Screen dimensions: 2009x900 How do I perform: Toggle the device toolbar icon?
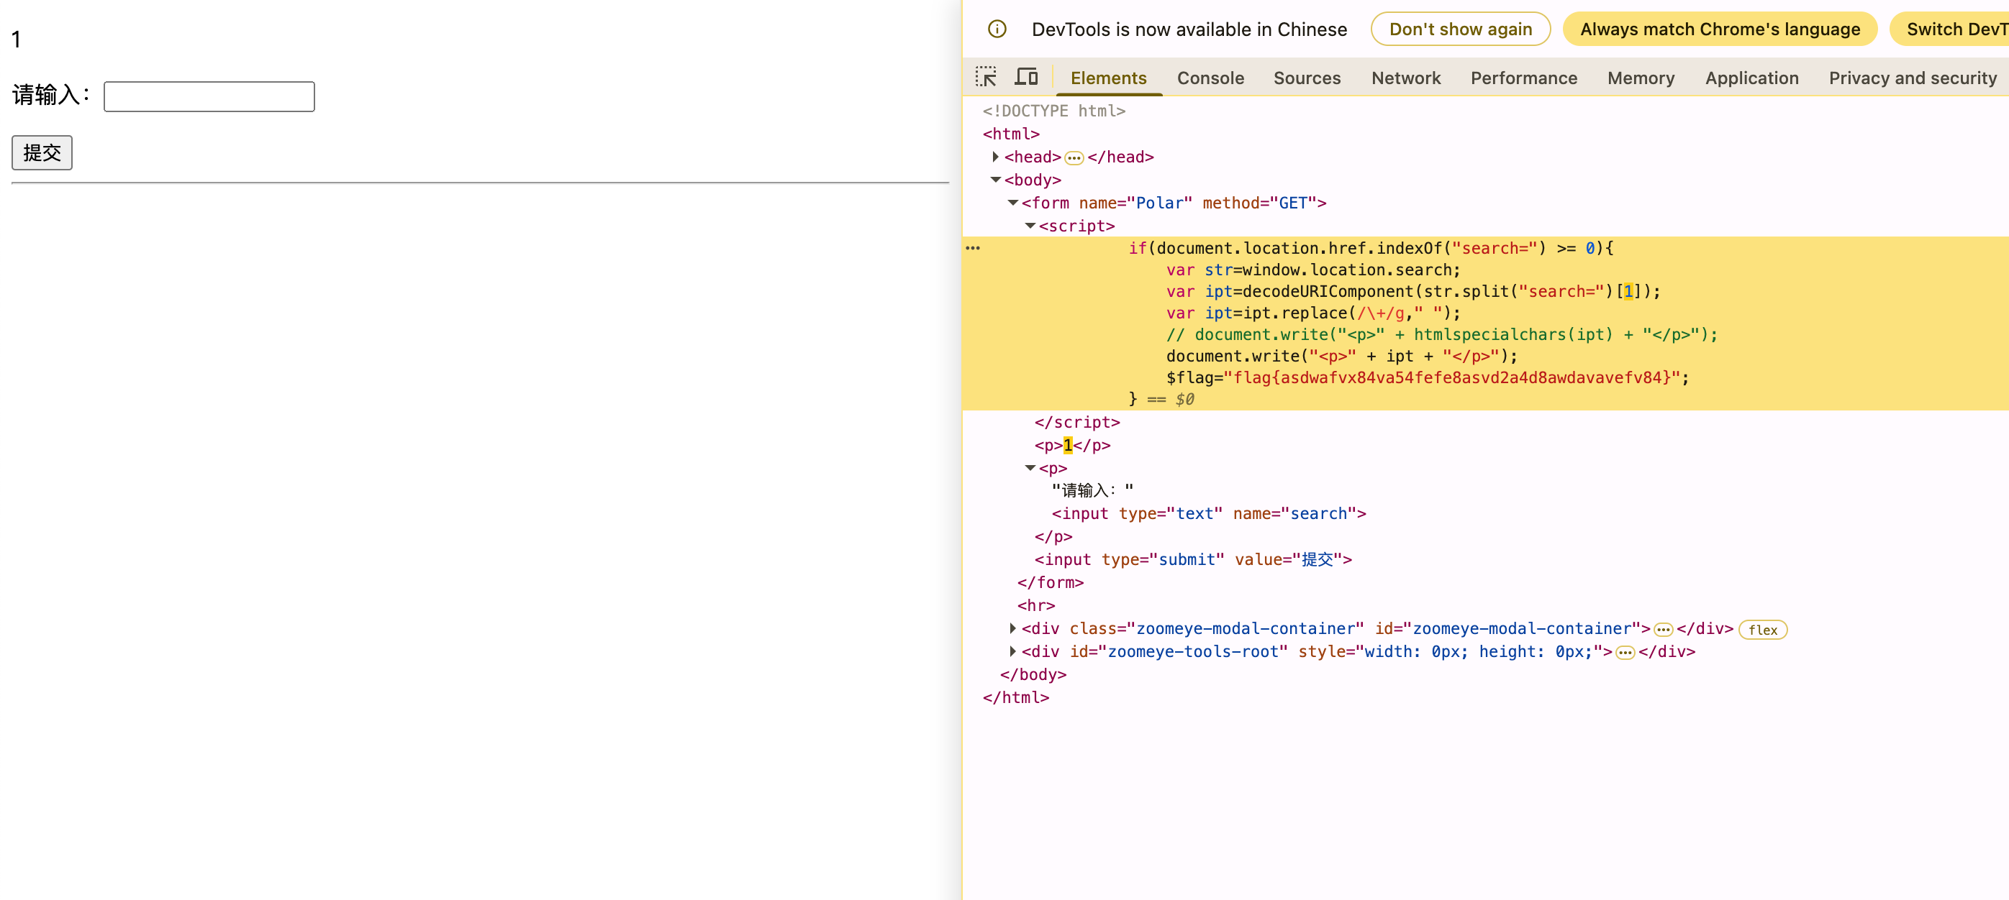pyautogui.click(x=1025, y=77)
